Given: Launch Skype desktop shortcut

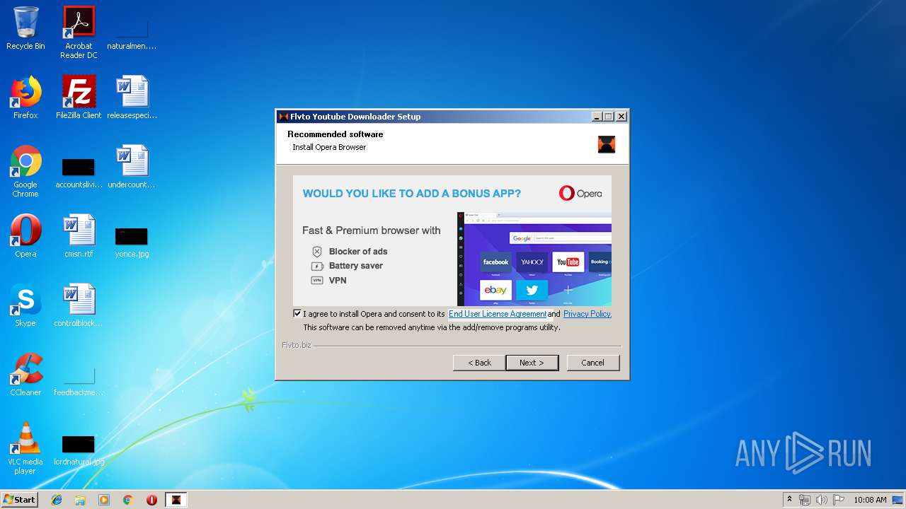Looking at the screenshot, I should (x=25, y=305).
